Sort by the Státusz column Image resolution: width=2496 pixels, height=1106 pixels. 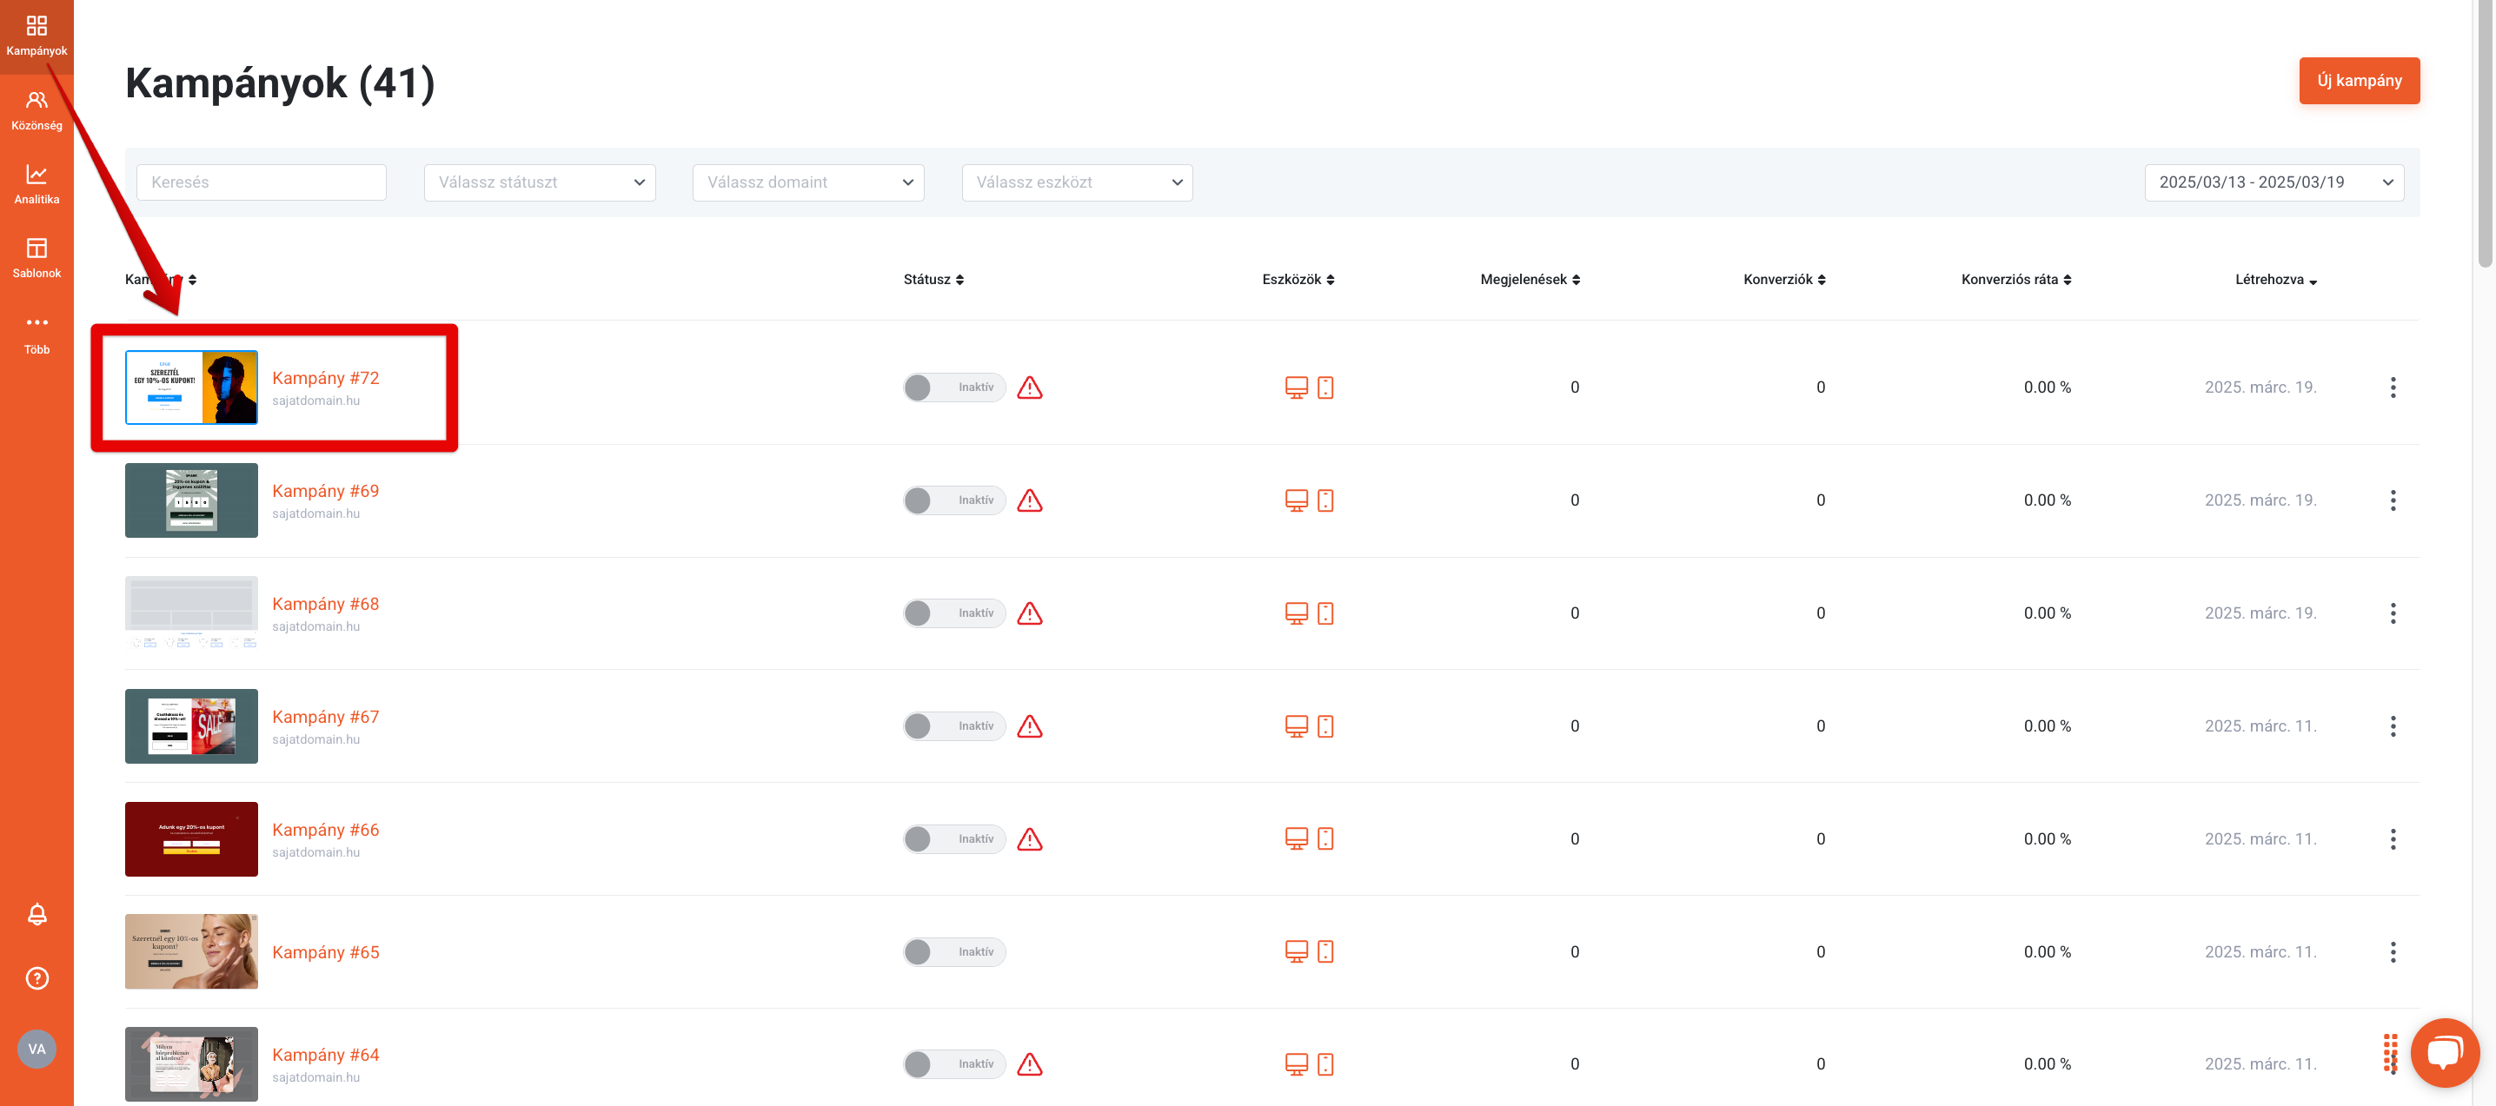[x=933, y=280]
